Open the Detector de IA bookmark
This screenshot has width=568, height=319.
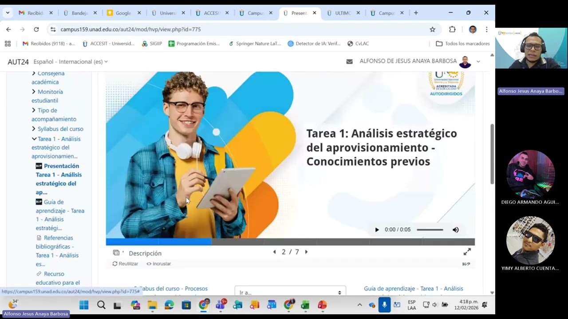point(314,43)
